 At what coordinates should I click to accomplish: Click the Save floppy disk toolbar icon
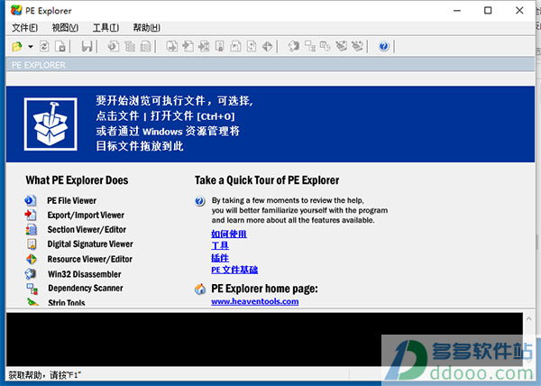click(x=87, y=46)
